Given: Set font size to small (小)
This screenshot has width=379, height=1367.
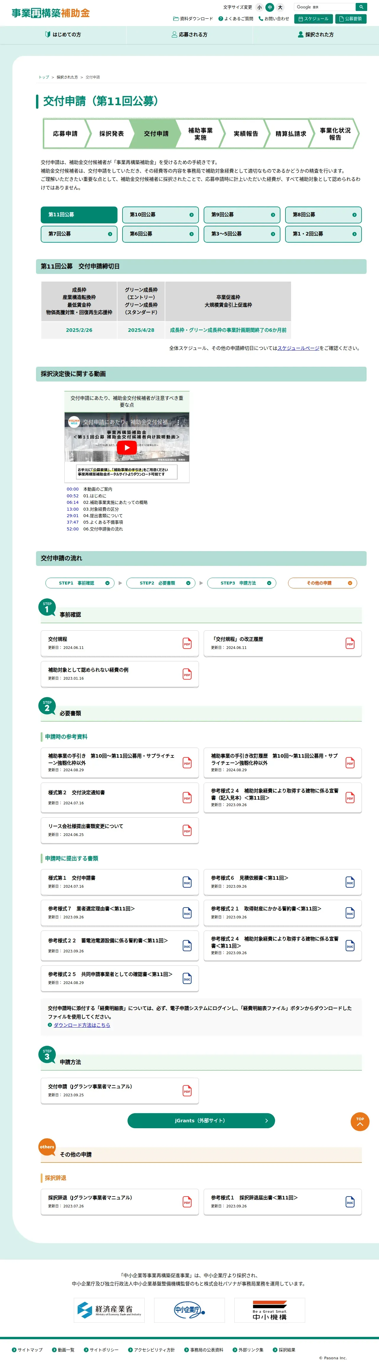Looking at the screenshot, I should [259, 7].
